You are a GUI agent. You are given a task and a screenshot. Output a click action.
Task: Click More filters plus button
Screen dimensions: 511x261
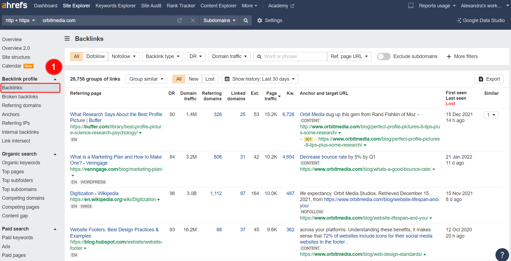click(x=462, y=56)
